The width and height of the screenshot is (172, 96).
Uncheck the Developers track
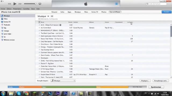coord(39,58)
